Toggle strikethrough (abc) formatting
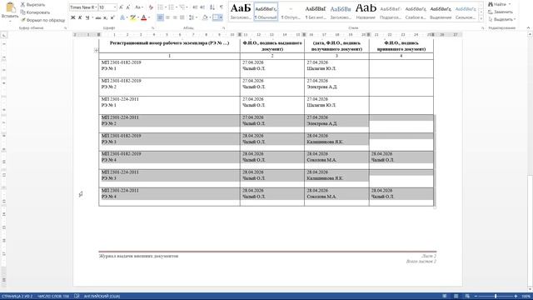Screen dimensions: 533x300 98,17
